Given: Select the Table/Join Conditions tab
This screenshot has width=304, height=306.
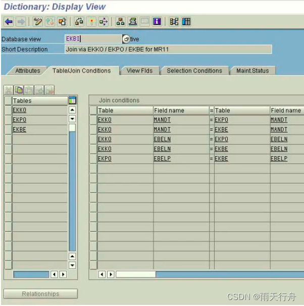Looking at the screenshot, I should [x=81, y=71].
